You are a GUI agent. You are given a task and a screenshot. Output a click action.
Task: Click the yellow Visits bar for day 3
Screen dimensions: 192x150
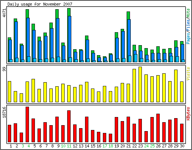[21, 98]
